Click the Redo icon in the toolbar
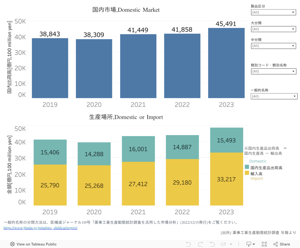Image resolution: width=300 pixels, height=248 pixels. [200, 244]
